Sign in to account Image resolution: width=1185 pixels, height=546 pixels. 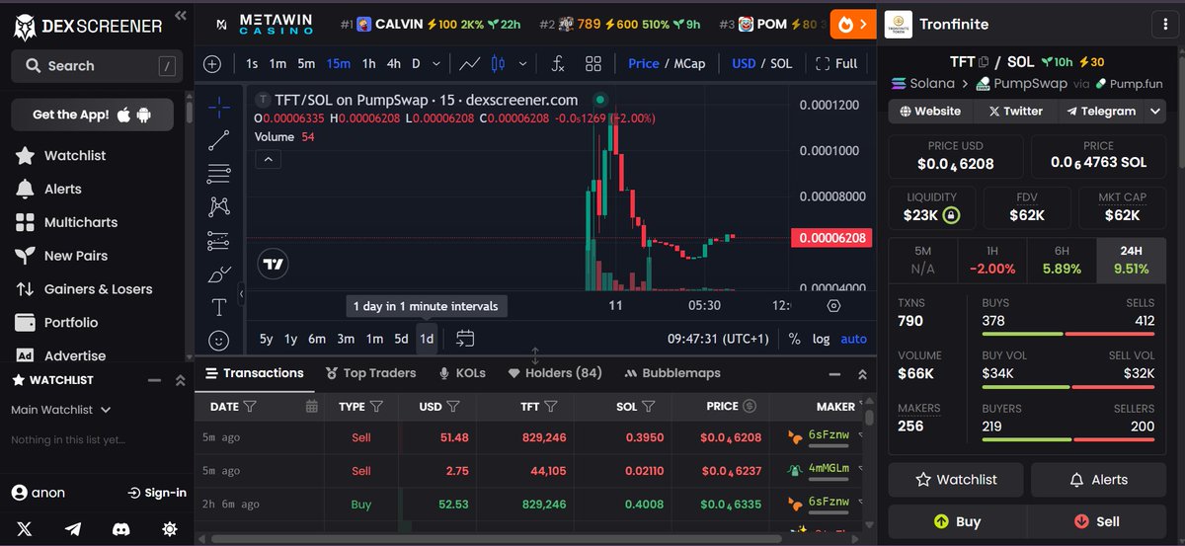[157, 493]
